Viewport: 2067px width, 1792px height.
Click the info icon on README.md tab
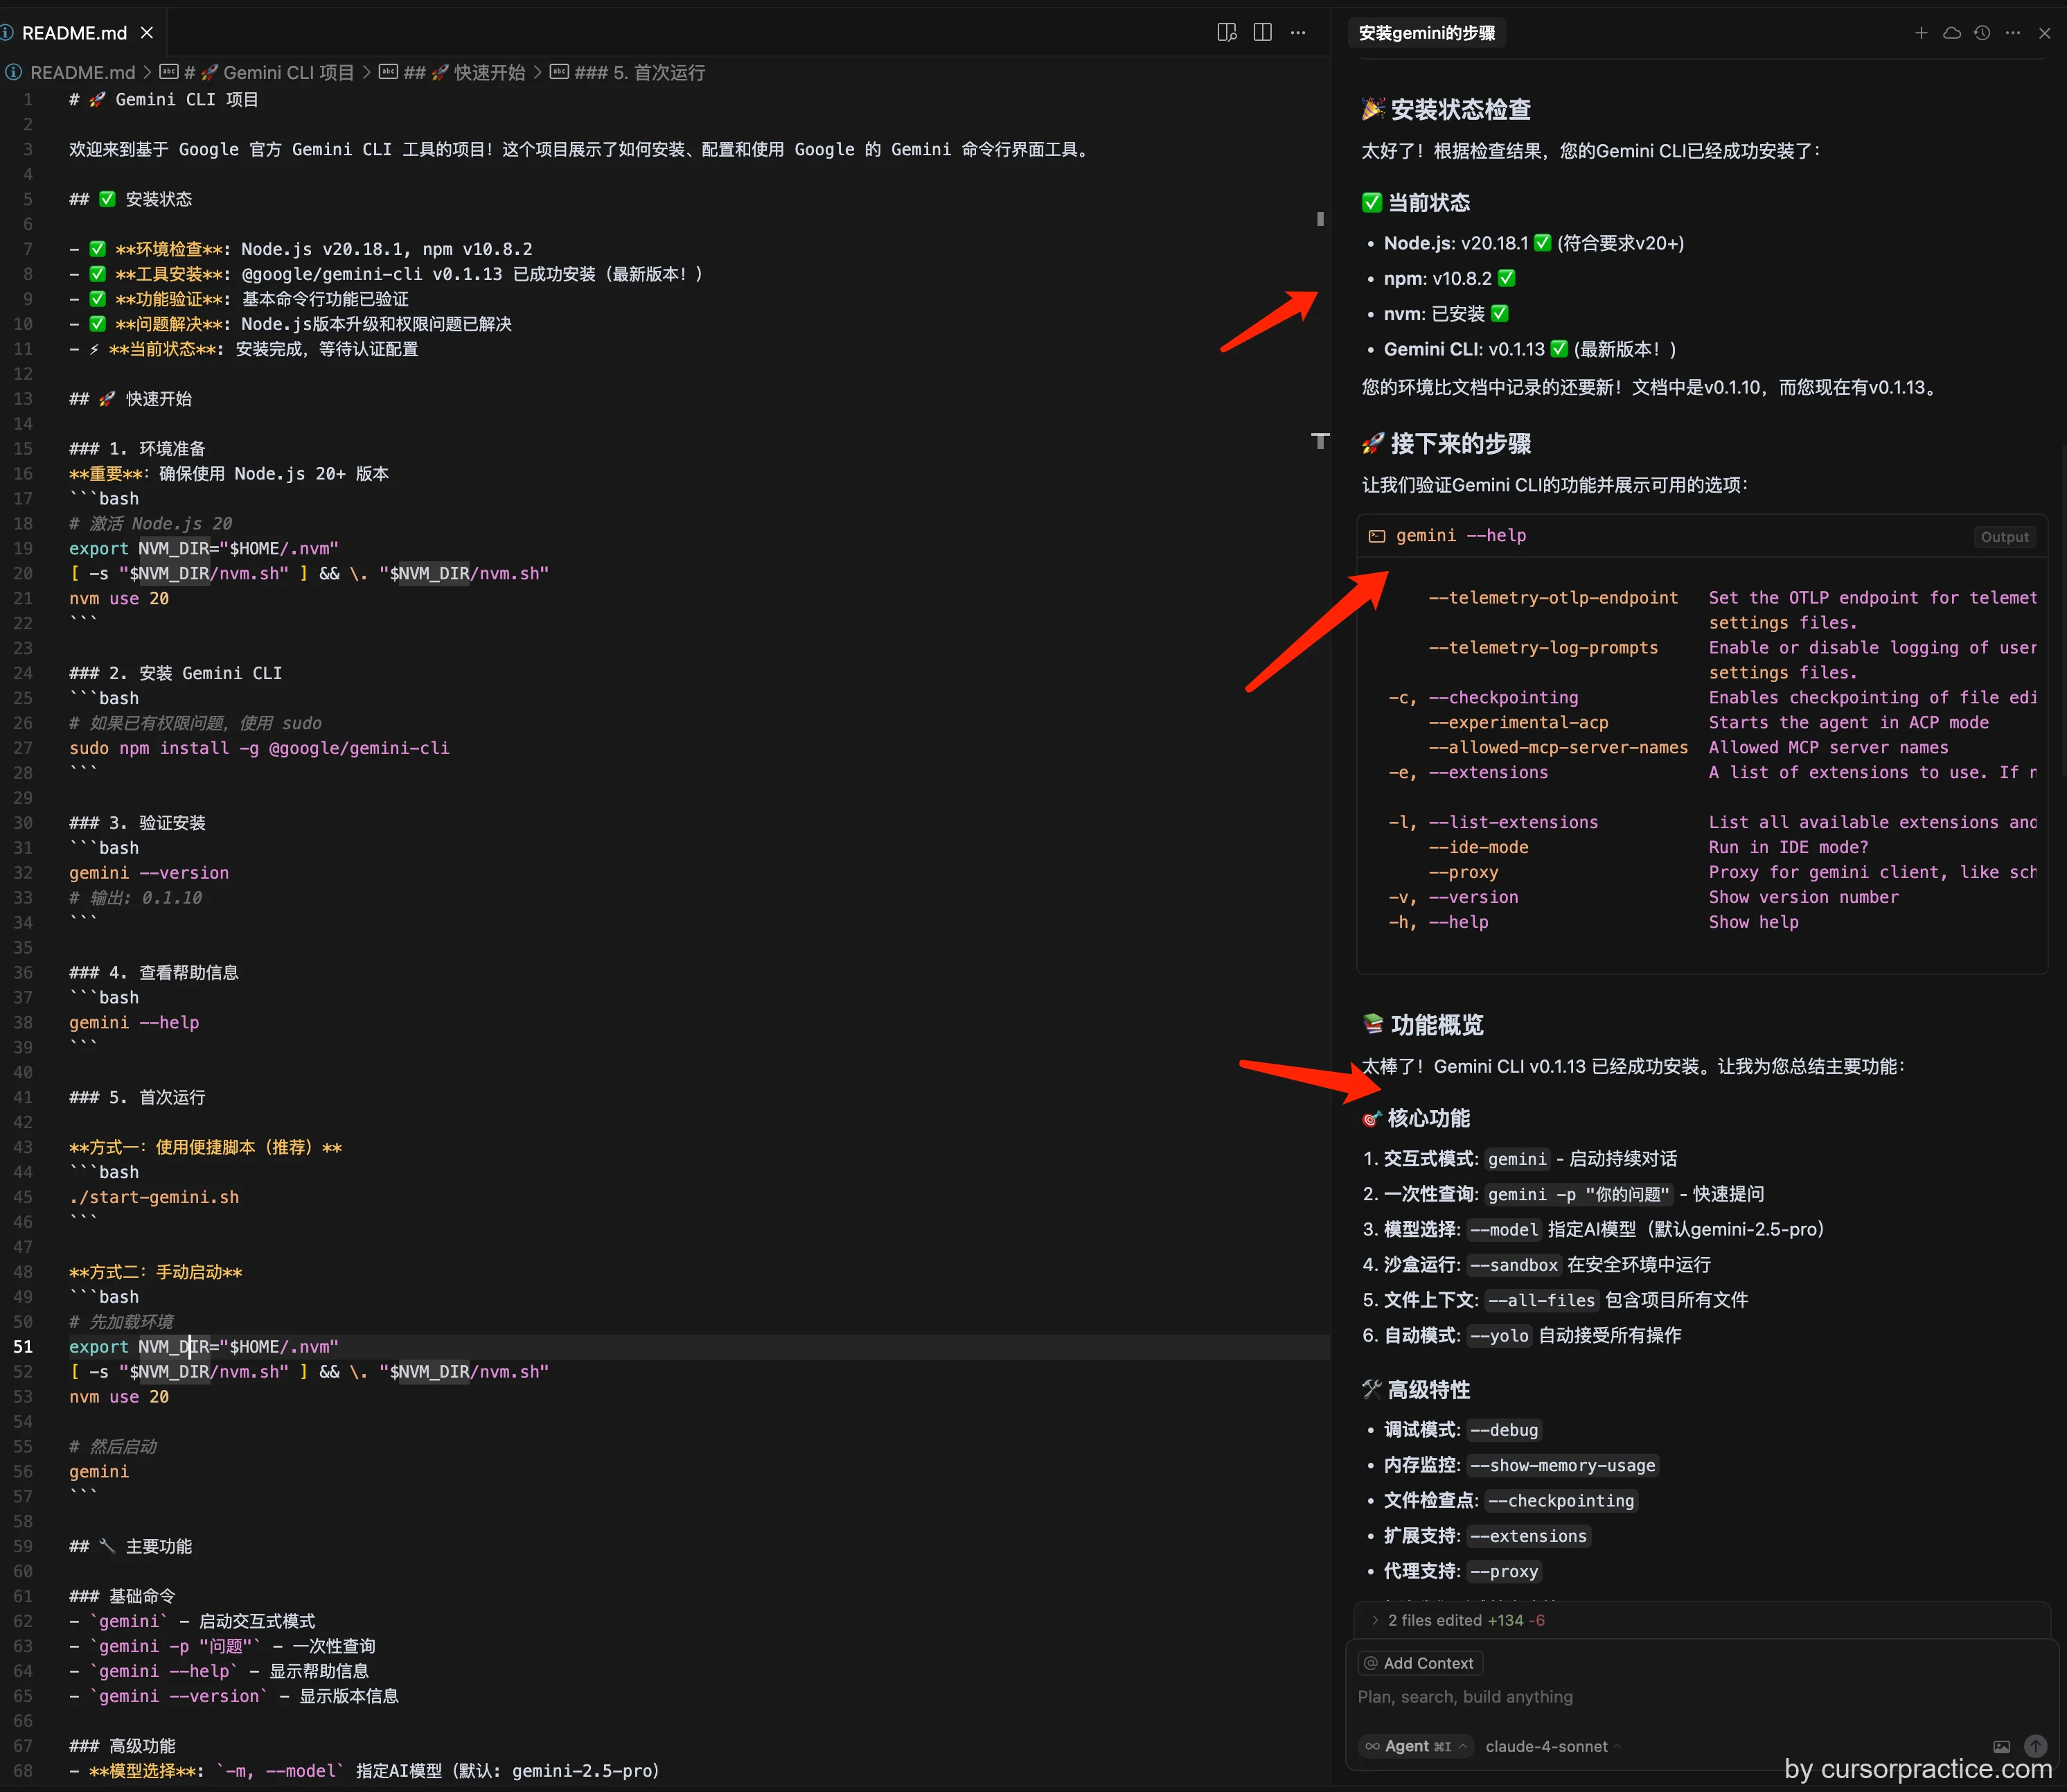7,33
